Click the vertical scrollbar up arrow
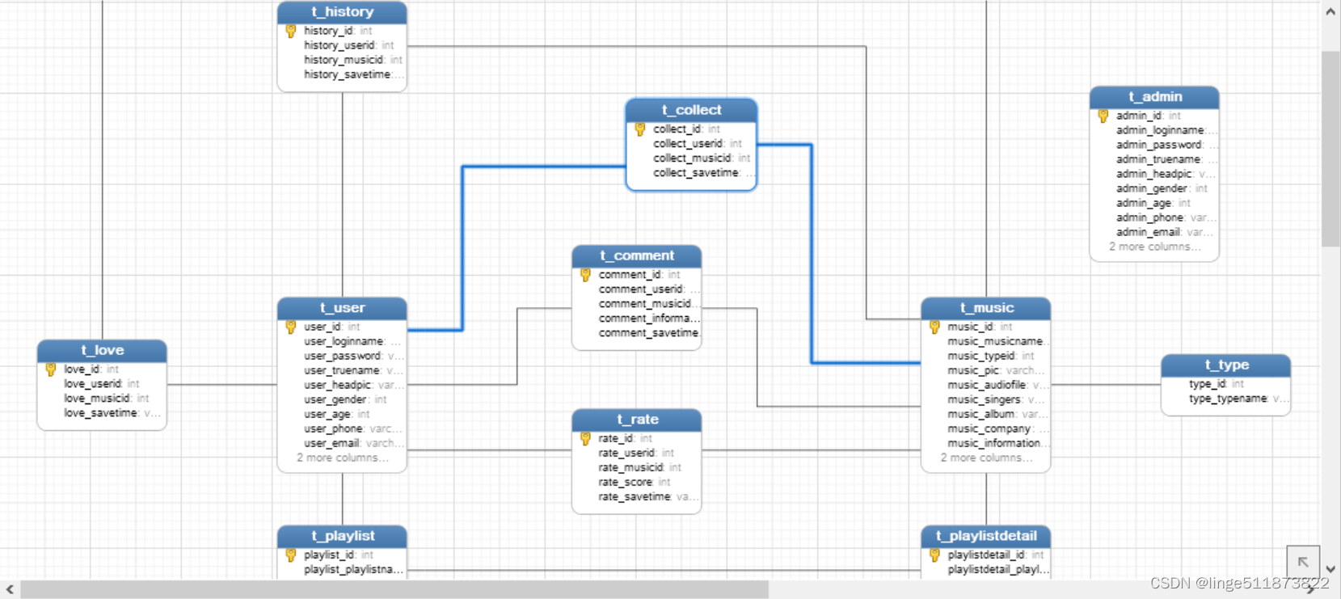The width and height of the screenshot is (1341, 599). 1331,11
